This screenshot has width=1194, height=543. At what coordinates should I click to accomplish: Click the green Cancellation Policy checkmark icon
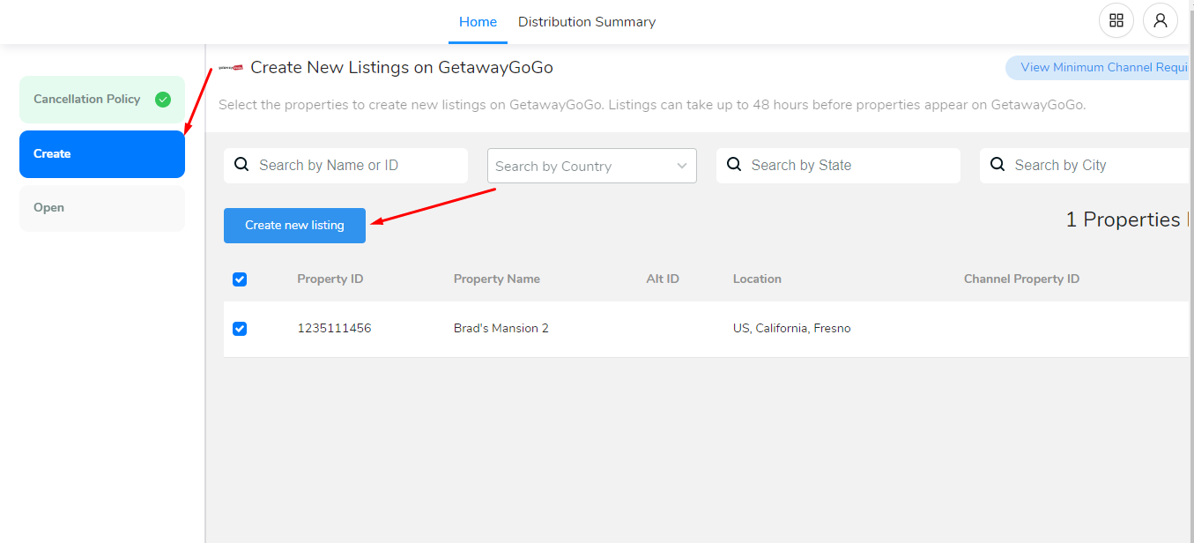point(163,100)
